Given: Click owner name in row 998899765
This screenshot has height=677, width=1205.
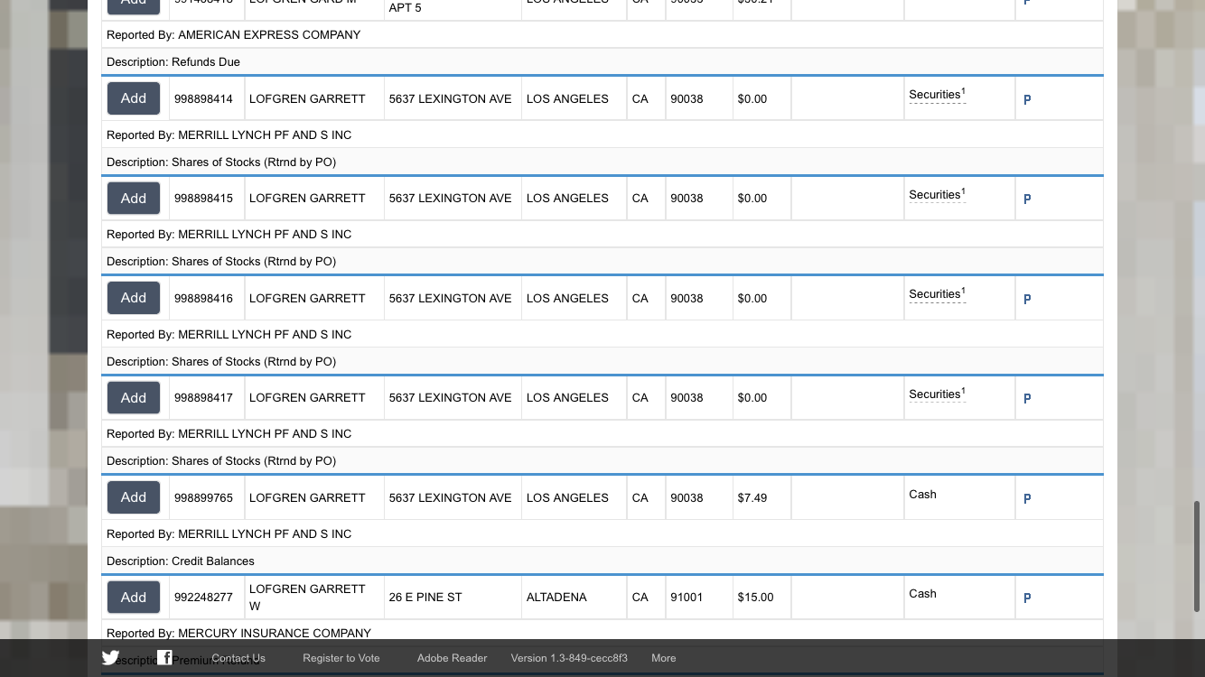Looking at the screenshot, I should pyautogui.click(x=307, y=497).
